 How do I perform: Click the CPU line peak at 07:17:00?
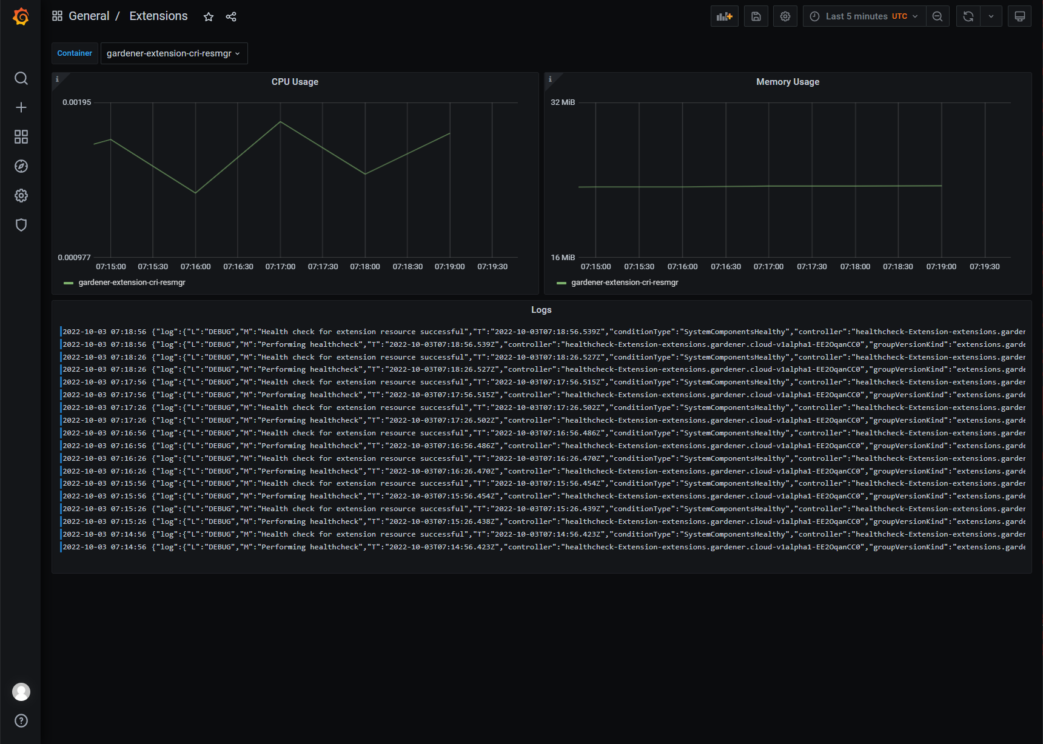click(x=280, y=122)
